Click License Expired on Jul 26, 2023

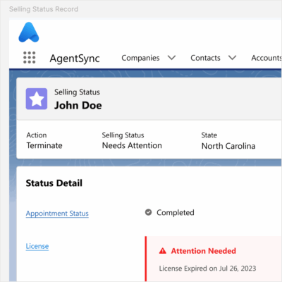click(207, 269)
